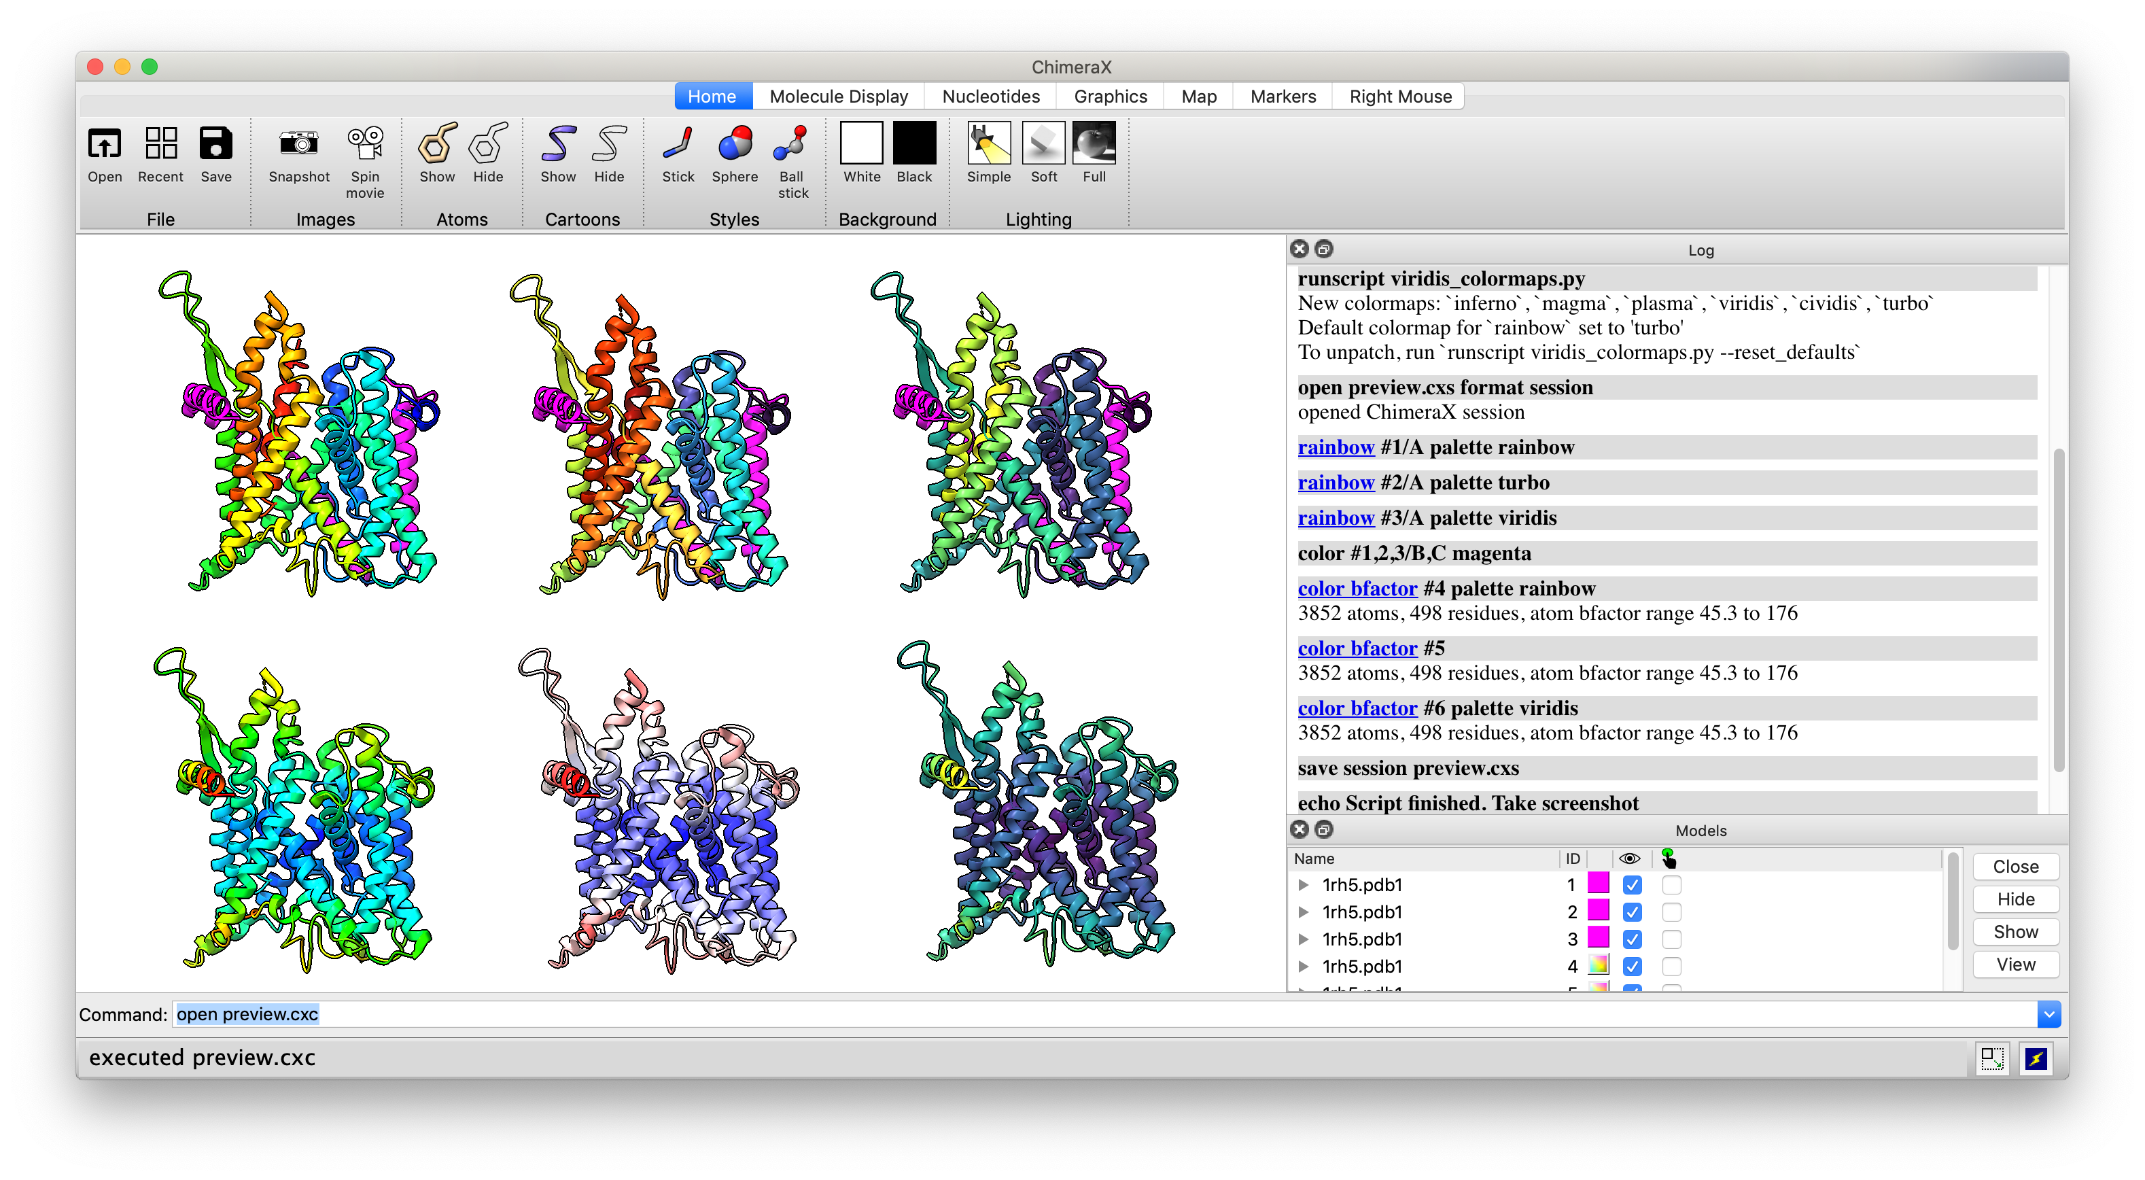Click the Snapshot camera icon

click(299, 144)
